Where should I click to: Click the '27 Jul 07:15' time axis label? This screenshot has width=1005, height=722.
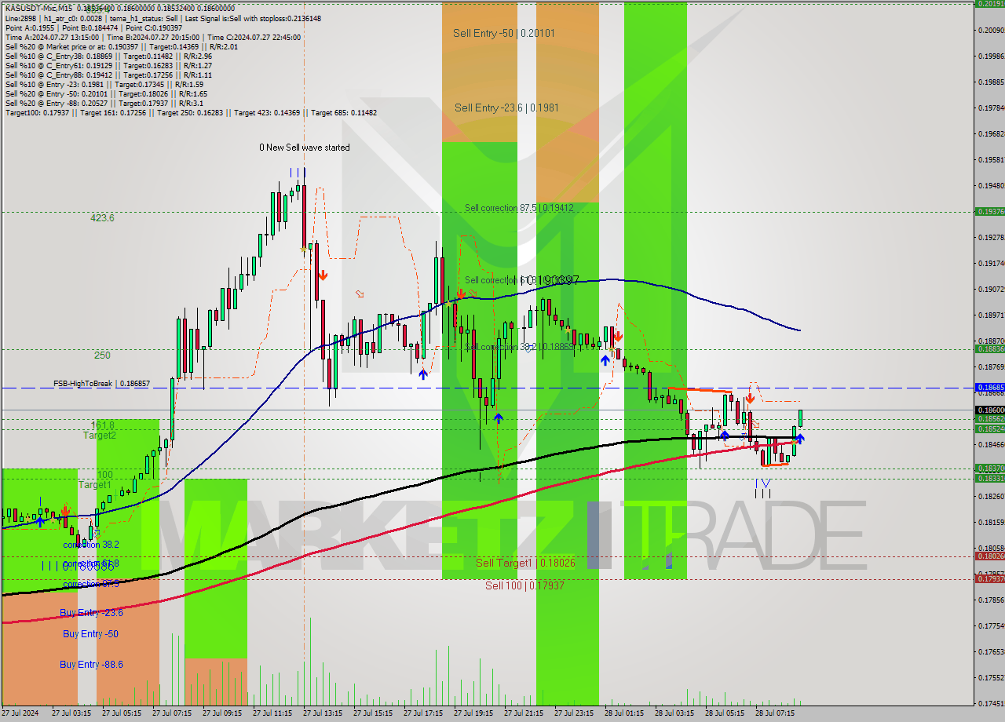pos(171,714)
